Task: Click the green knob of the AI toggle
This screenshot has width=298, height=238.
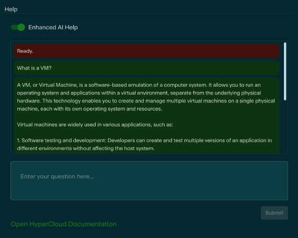Action: pos(21,27)
